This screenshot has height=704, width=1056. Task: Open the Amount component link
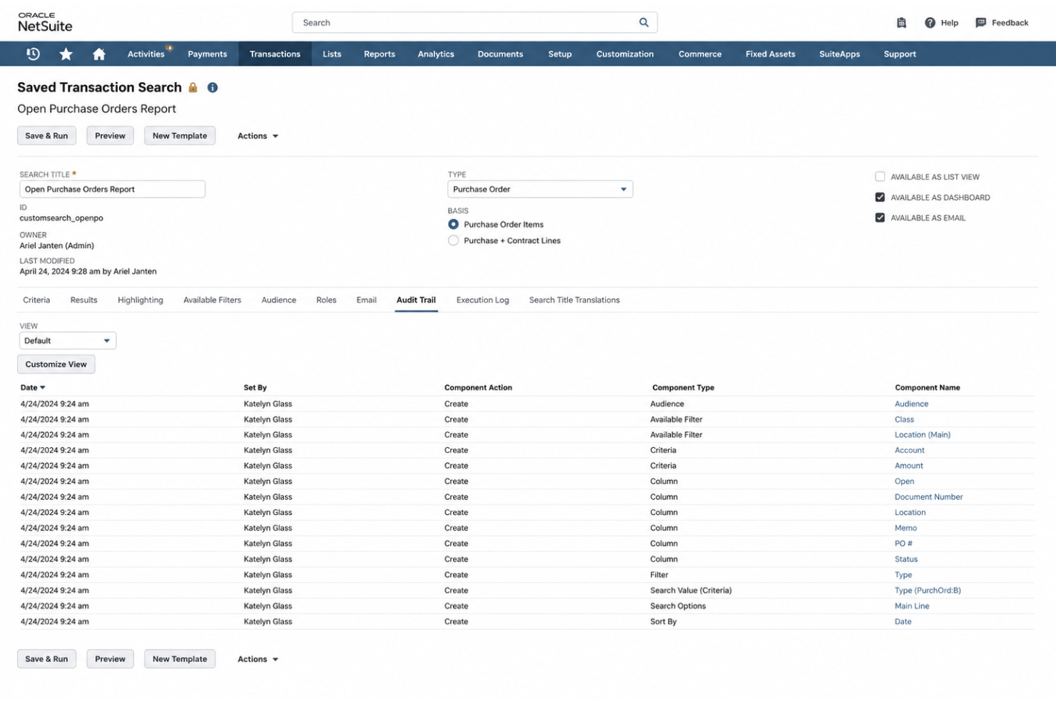click(x=908, y=466)
